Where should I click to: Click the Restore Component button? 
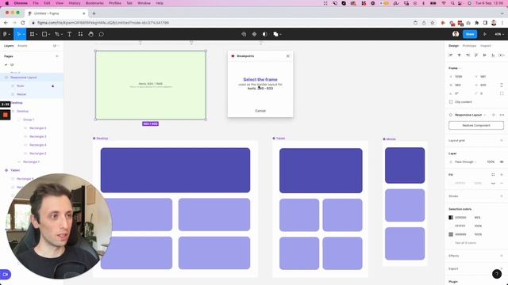tap(476, 125)
